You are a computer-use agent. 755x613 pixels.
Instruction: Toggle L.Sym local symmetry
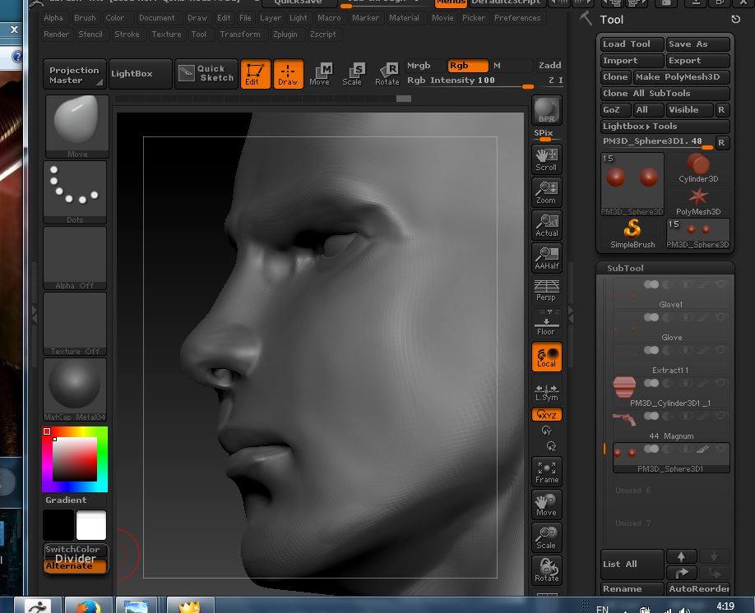(546, 392)
